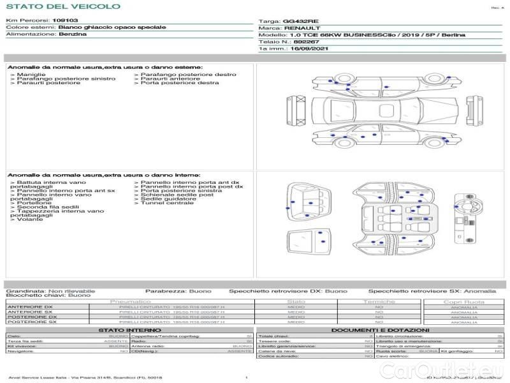The width and height of the screenshot is (510, 383).
Task: Click the bumper view right of exterior diagram
Action: 473,110
